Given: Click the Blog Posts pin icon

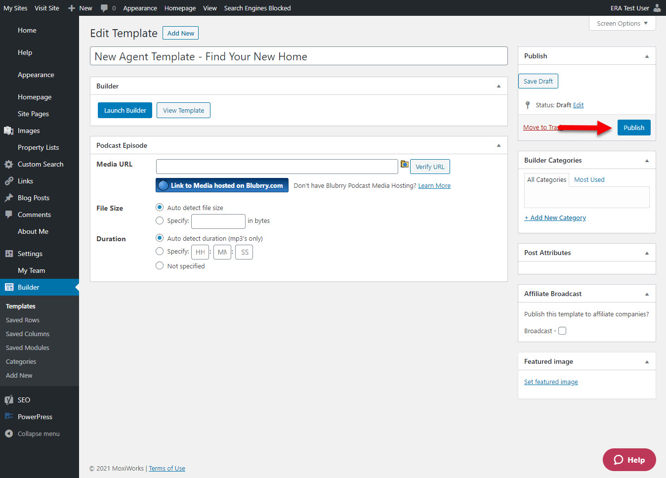Looking at the screenshot, I should [x=9, y=198].
